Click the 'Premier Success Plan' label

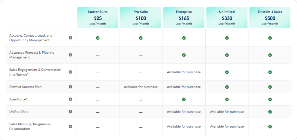pos(26,87)
